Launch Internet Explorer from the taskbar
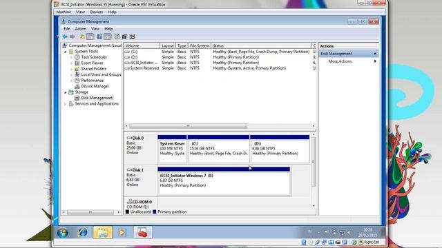Image resolution: width=442 pixels, height=248 pixels. (83, 233)
